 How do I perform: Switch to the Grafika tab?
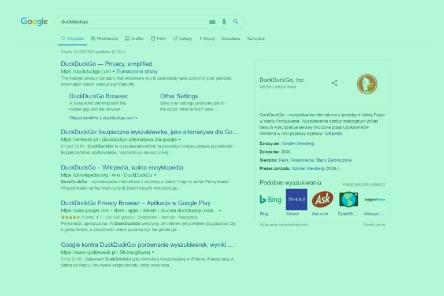135,39
